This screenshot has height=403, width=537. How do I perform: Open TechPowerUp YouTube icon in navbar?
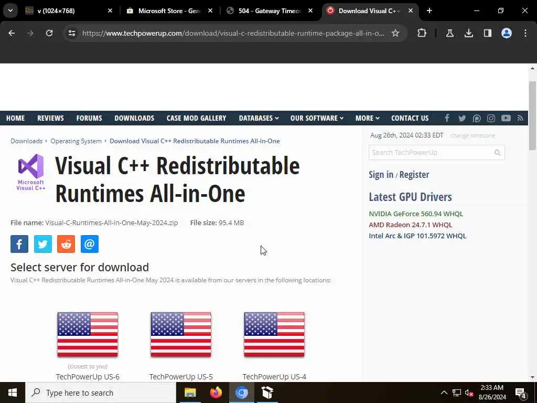(506, 118)
